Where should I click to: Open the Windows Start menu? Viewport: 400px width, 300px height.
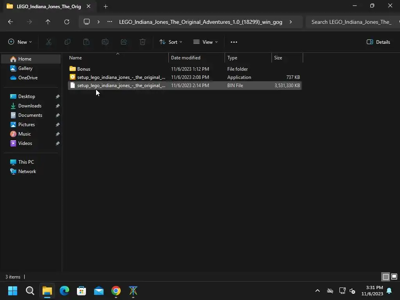click(x=12, y=291)
